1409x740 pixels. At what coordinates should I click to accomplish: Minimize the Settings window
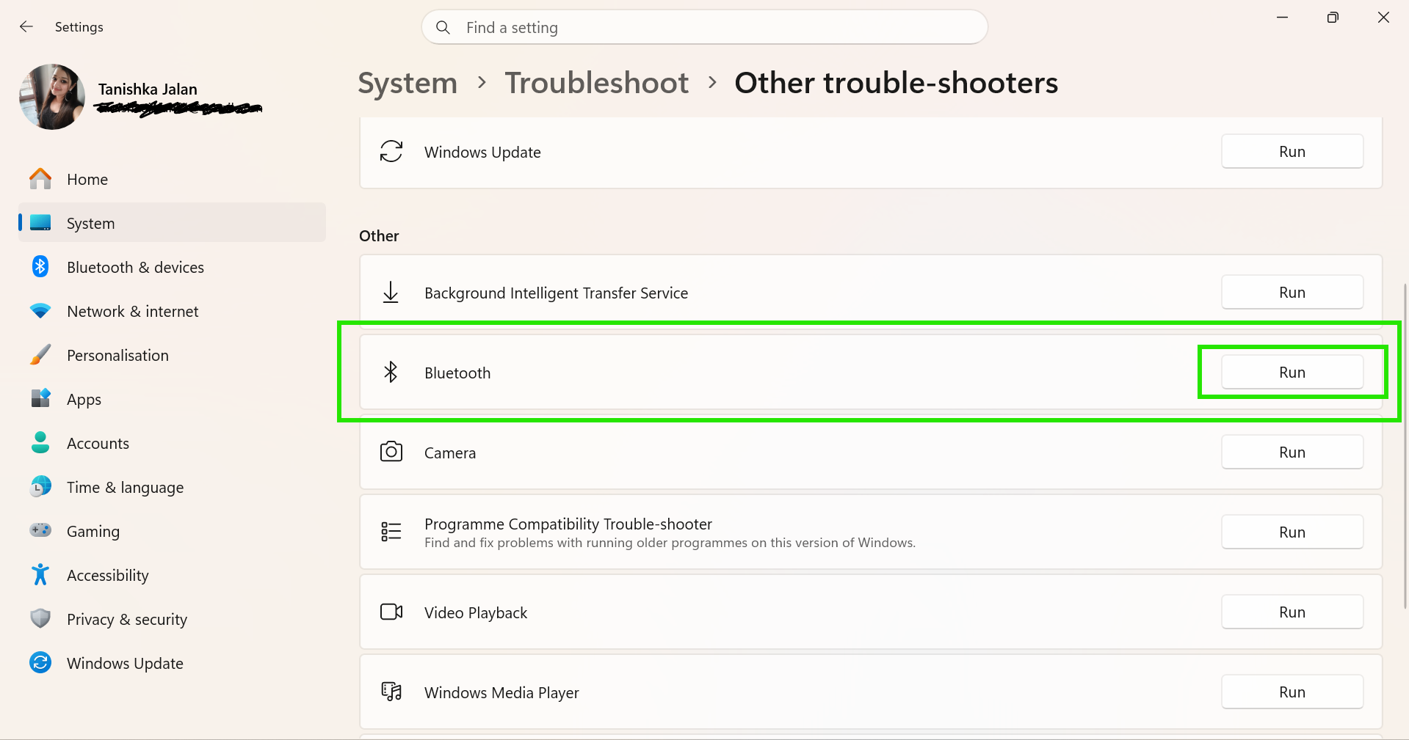point(1283,18)
